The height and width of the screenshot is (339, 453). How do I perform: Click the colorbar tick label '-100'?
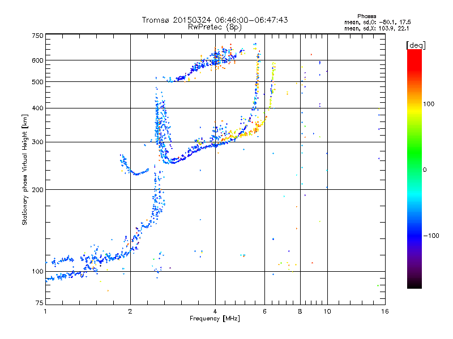[431, 236]
